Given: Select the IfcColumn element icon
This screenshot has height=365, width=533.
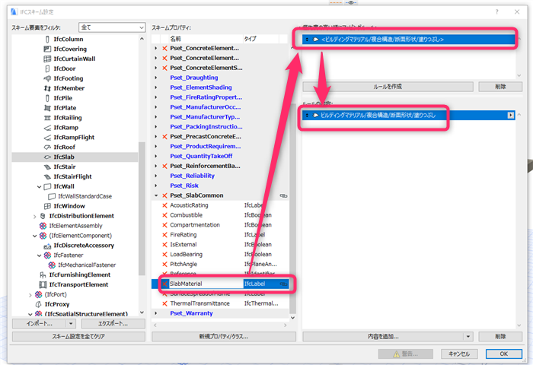Looking at the screenshot, I should coord(47,40).
